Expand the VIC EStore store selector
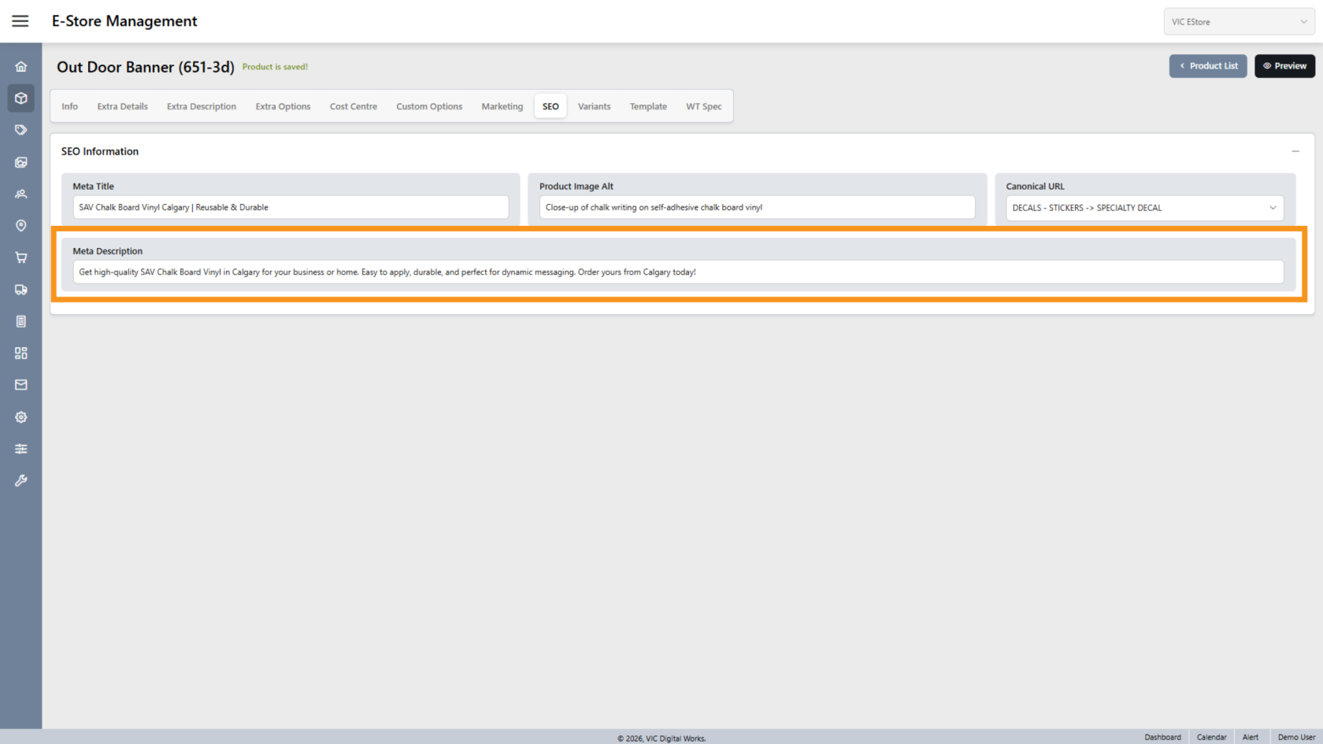This screenshot has height=744, width=1323. click(1239, 22)
